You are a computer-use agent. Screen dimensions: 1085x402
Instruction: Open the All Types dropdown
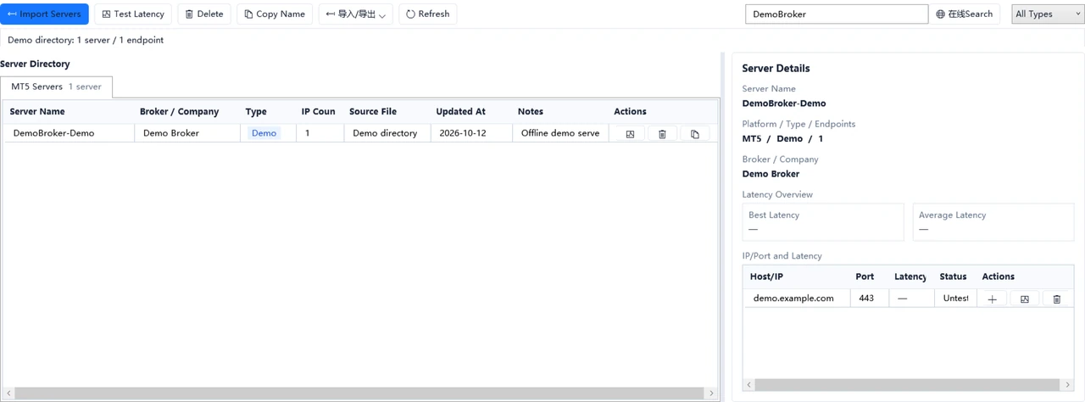tap(1048, 14)
